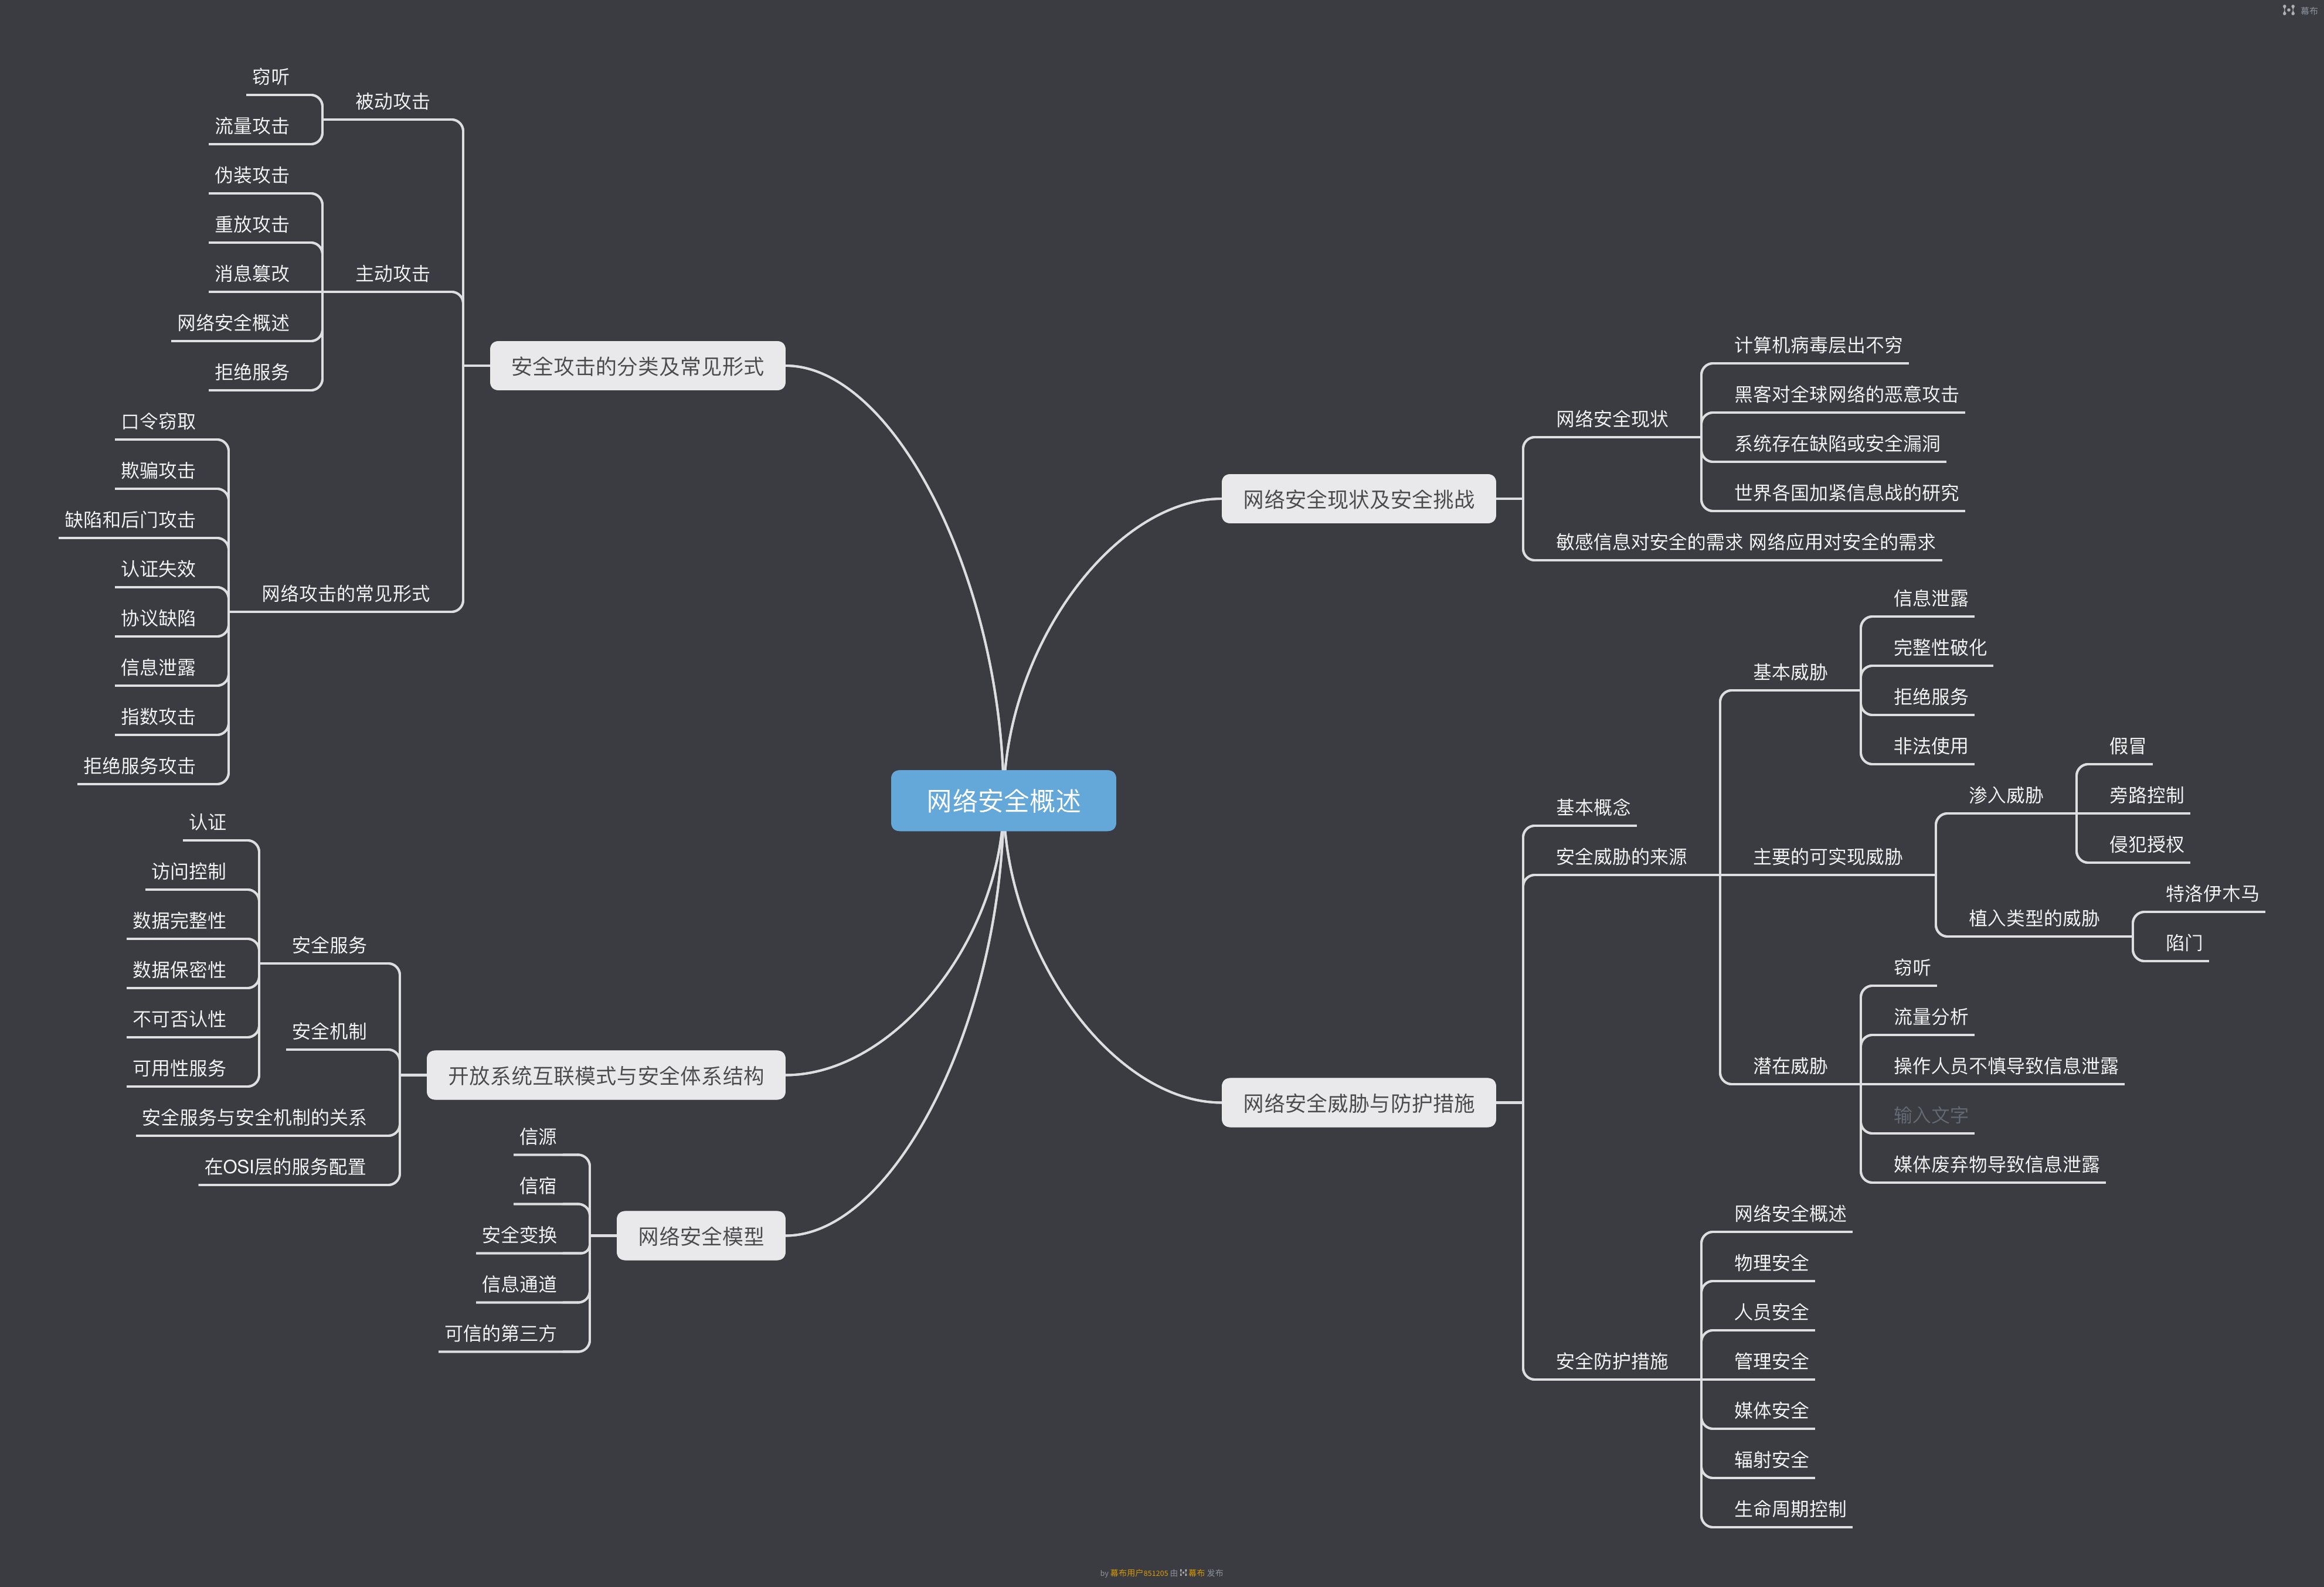Select the 开放系统互联模式与安全体系结构 node

(x=605, y=1077)
